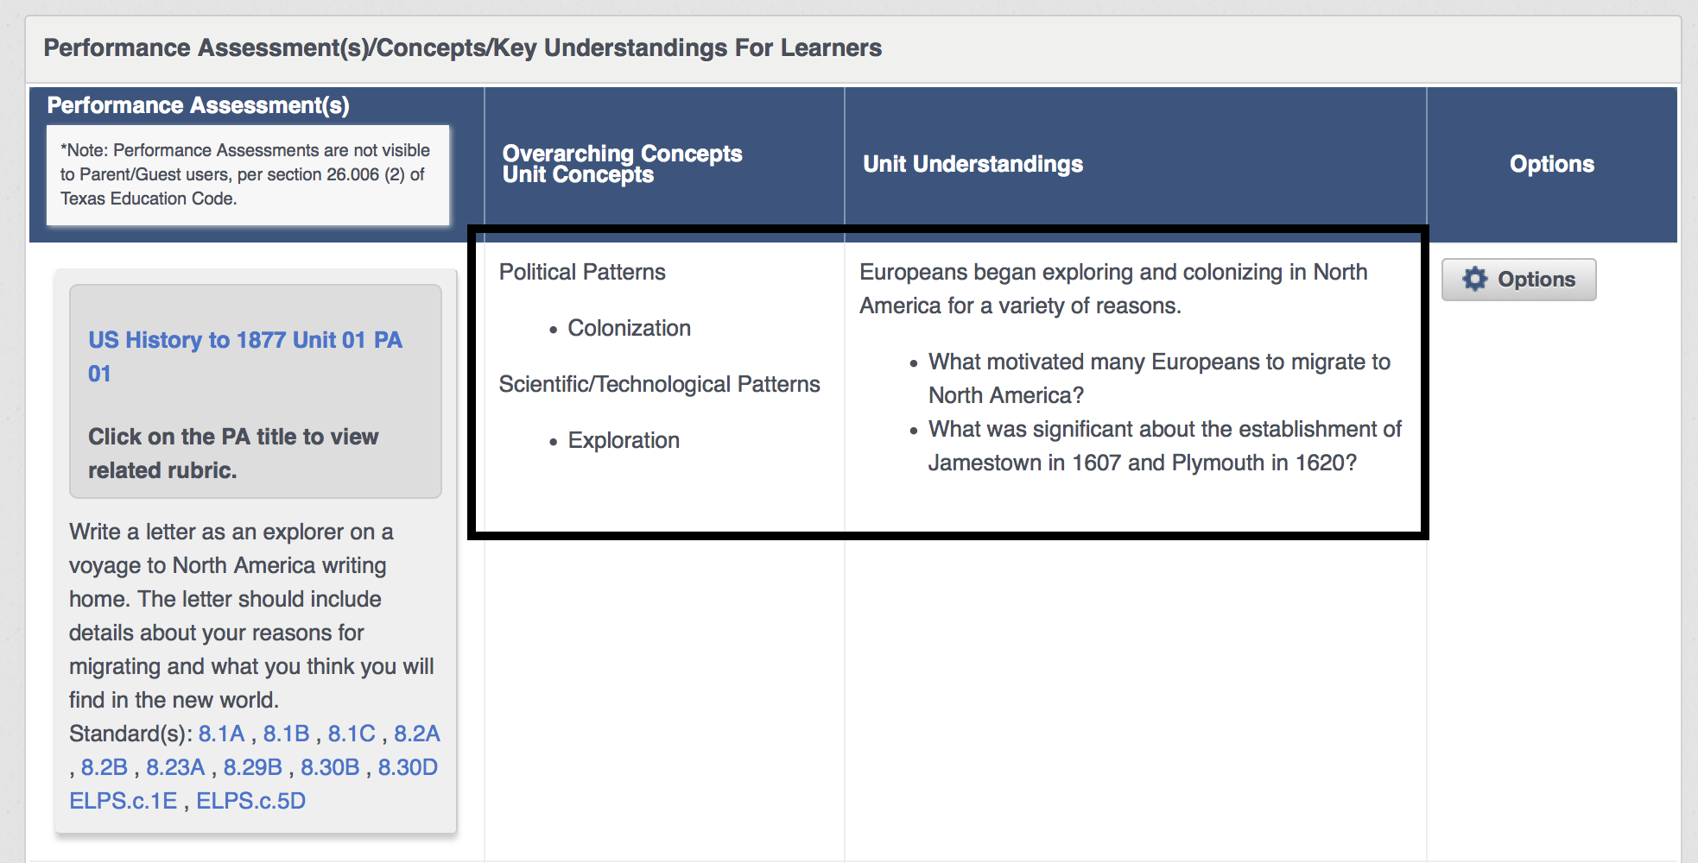The height and width of the screenshot is (863, 1698).
Task: Open standard 8.30B link
Action: click(x=330, y=767)
